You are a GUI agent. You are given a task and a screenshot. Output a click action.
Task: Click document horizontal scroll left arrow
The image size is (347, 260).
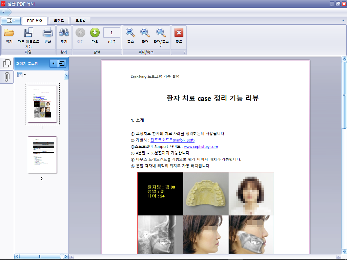72,257
